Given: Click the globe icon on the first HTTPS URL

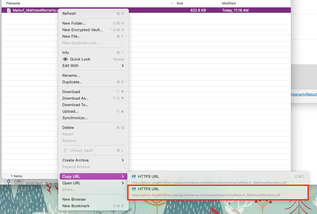Looking at the screenshot, I should click(134, 176).
